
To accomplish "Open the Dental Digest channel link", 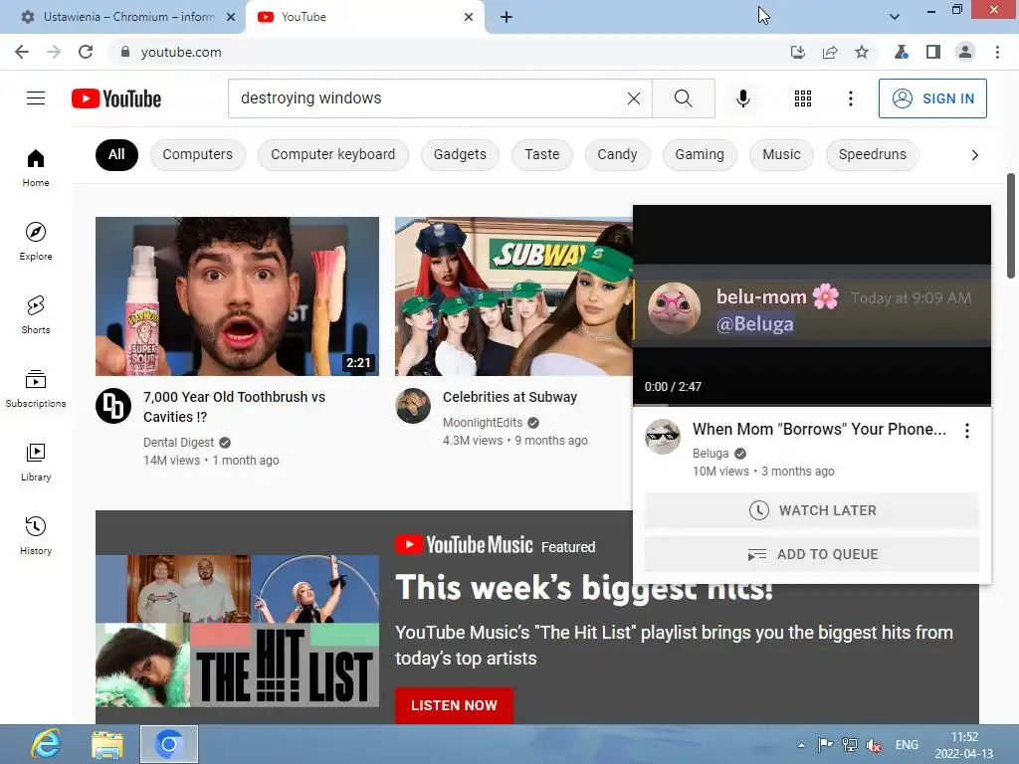I will coord(179,443).
